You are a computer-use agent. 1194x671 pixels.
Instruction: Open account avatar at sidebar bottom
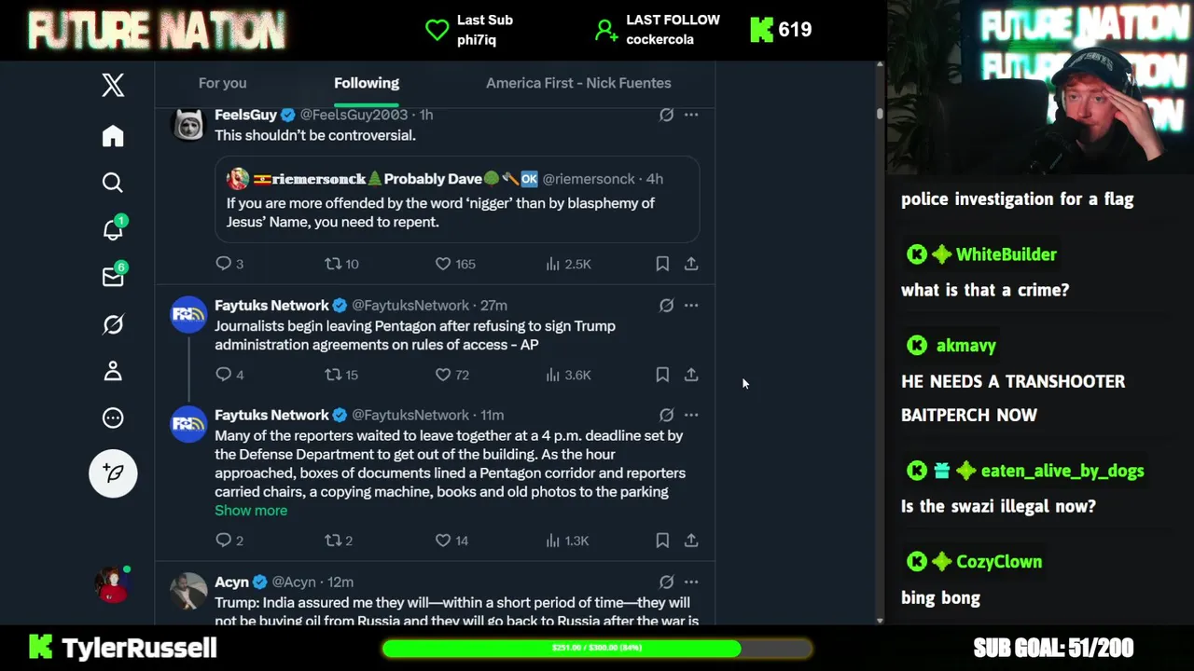click(113, 585)
